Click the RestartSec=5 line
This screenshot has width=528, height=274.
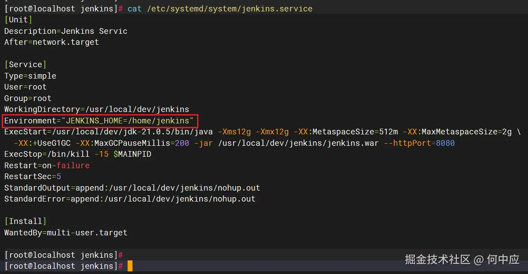tap(33, 177)
